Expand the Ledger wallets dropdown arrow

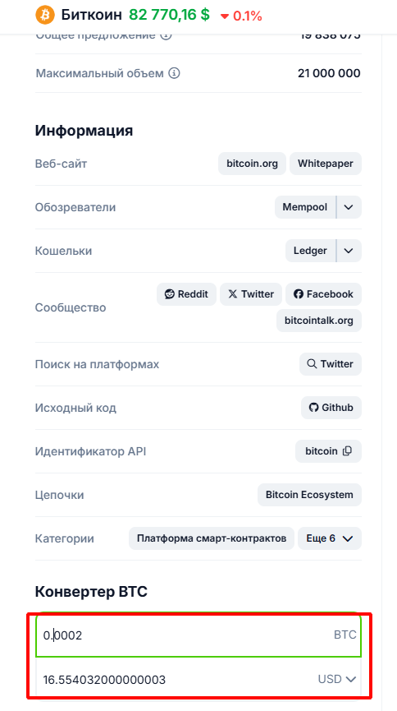tap(349, 251)
